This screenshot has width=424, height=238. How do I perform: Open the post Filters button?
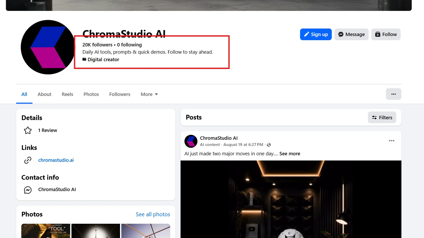click(382, 117)
